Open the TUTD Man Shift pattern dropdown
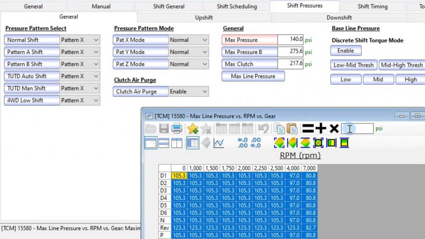Image resolution: width=425 pixels, height=239 pixels. click(80, 88)
